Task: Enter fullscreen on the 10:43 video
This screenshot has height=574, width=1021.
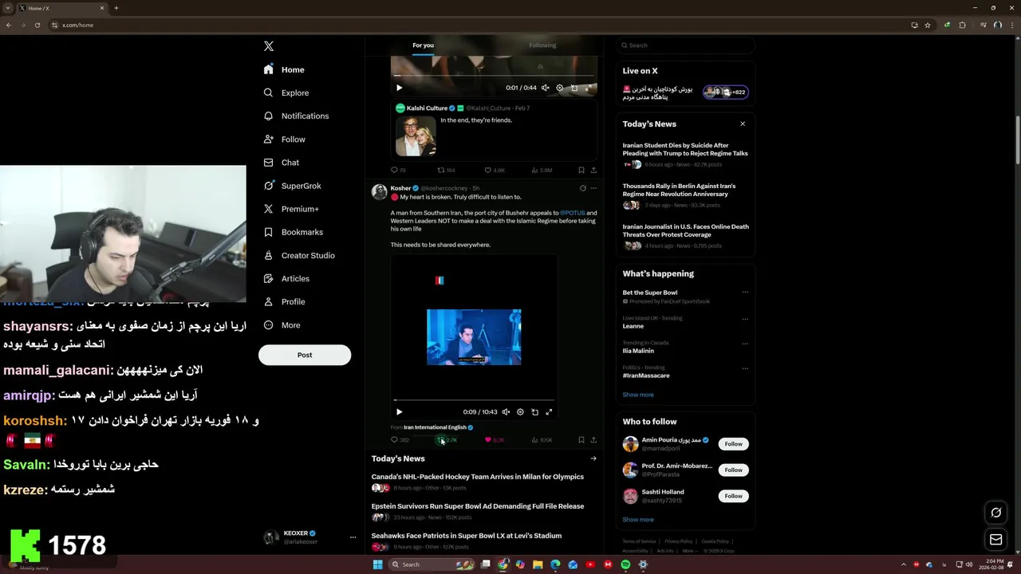Action: (x=549, y=412)
